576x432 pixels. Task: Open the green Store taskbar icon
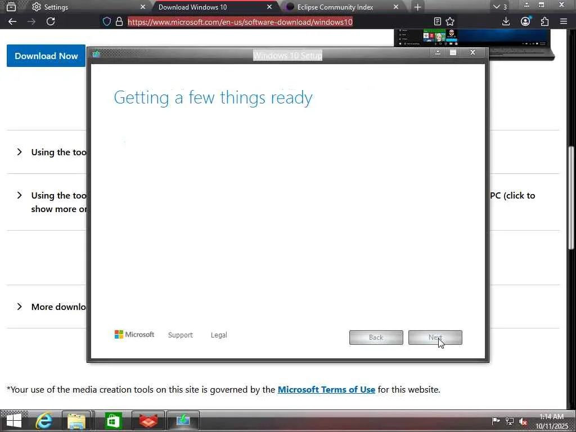point(113,421)
